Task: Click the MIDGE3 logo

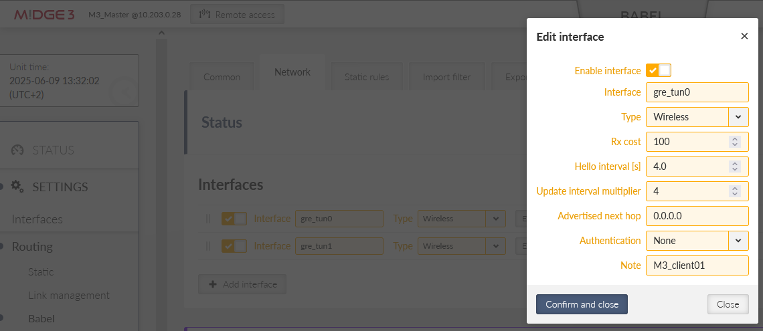Action: click(44, 15)
